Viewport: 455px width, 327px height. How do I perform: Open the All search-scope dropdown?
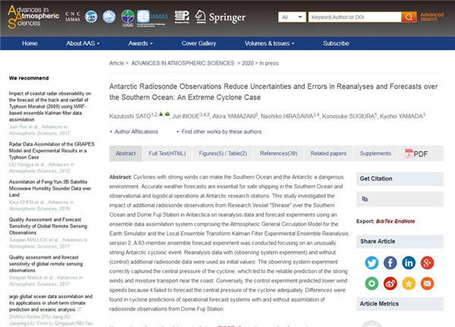tap(292, 17)
